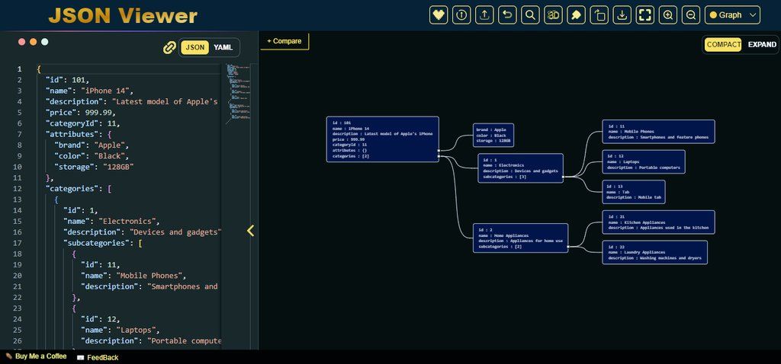Click editor line "price": 999.99
The image size is (781, 364).
pos(81,113)
